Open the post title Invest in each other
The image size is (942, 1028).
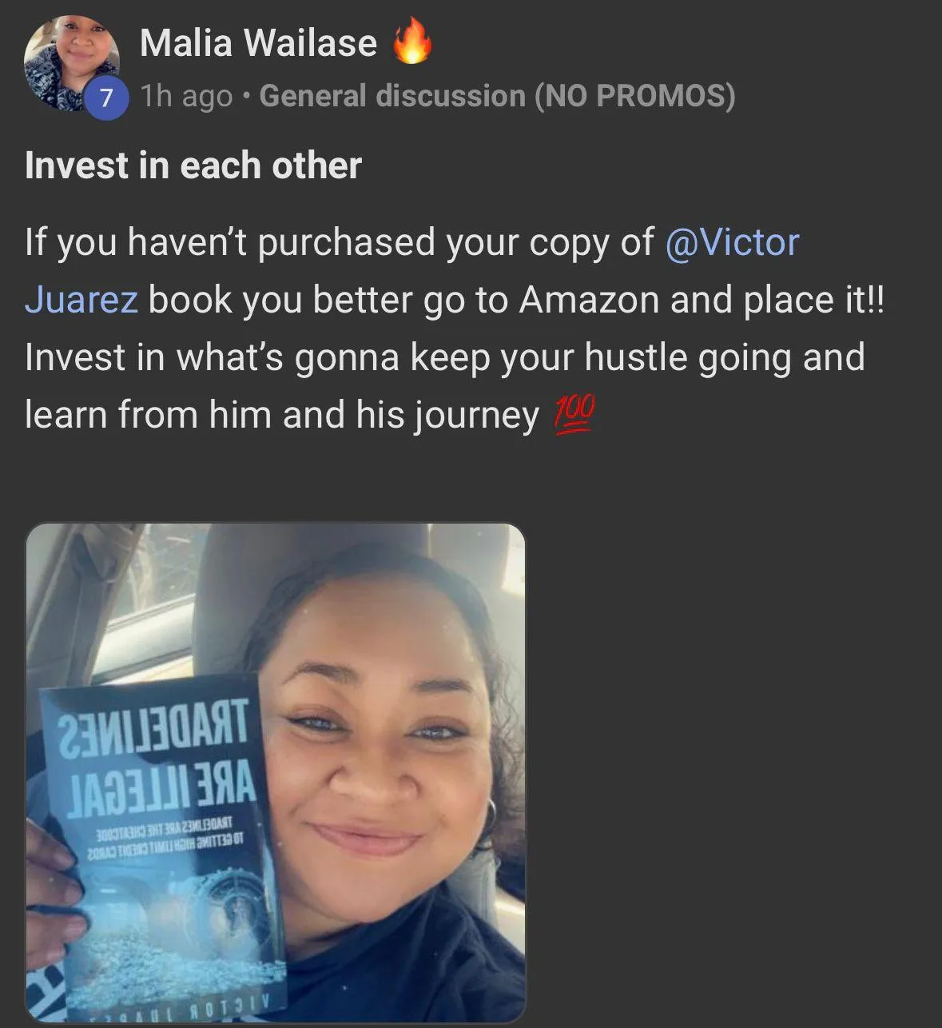click(193, 165)
